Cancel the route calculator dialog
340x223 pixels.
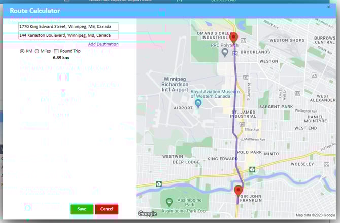pyautogui.click(x=107, y=209)
